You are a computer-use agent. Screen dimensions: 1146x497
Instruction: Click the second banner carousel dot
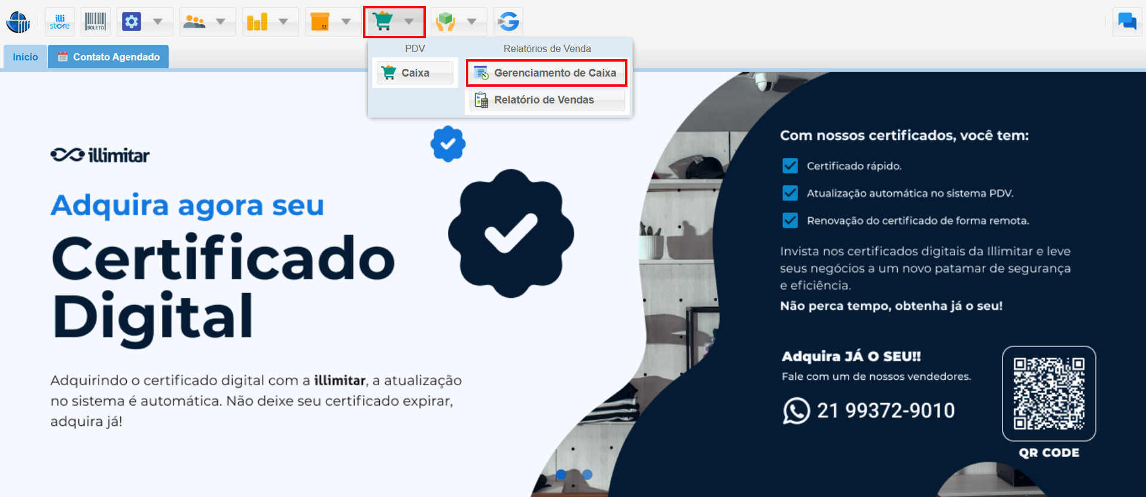[x=587, y=474]
